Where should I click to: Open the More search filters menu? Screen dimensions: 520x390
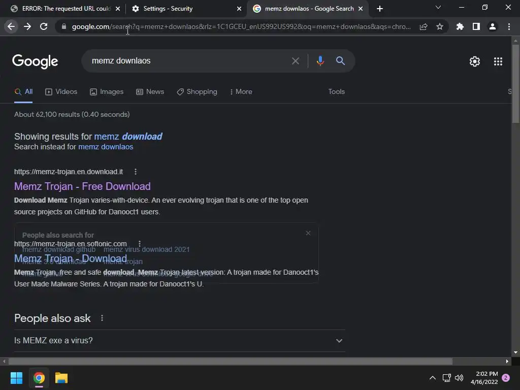point(241,92)
